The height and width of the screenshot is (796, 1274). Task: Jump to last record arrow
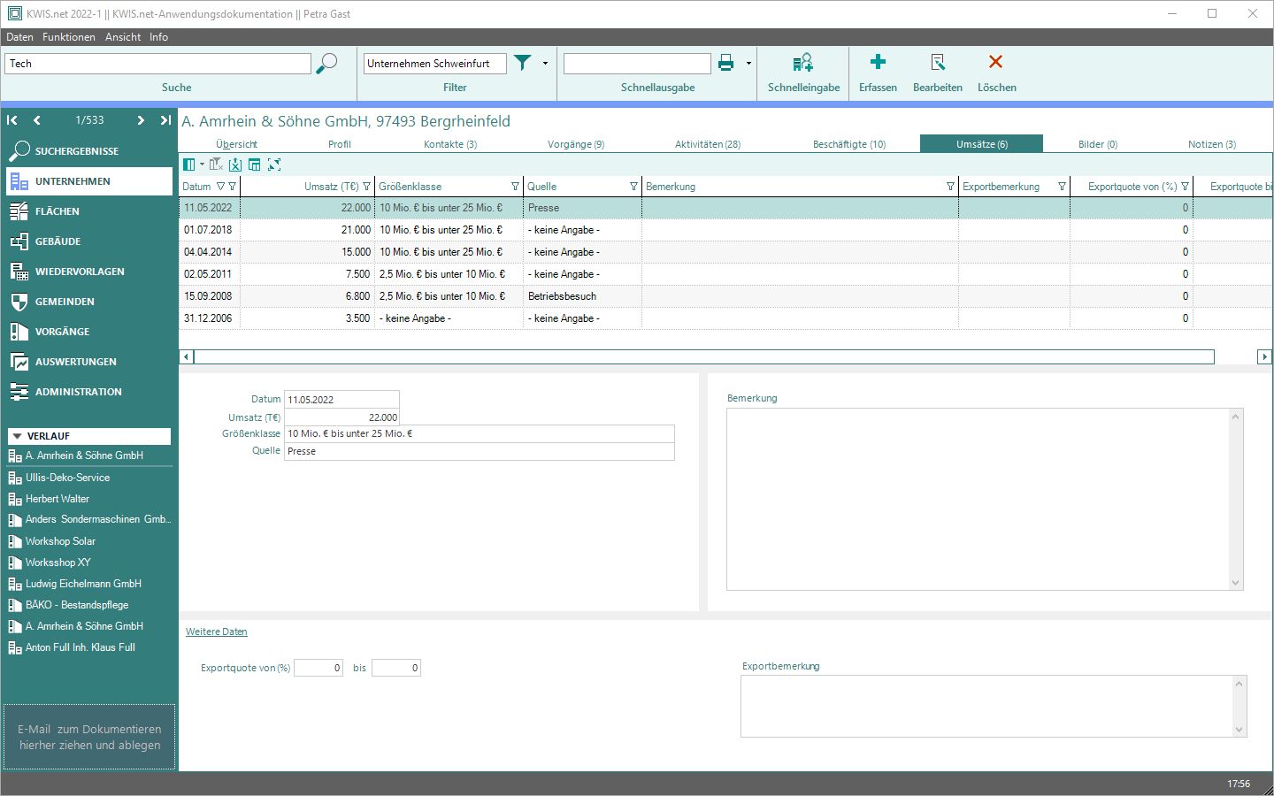point(165,120)
